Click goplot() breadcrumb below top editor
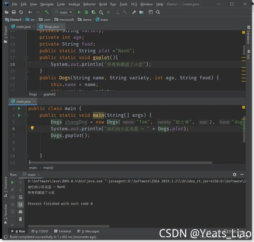Screen dimensions: 254x242 tap(49, 94)
